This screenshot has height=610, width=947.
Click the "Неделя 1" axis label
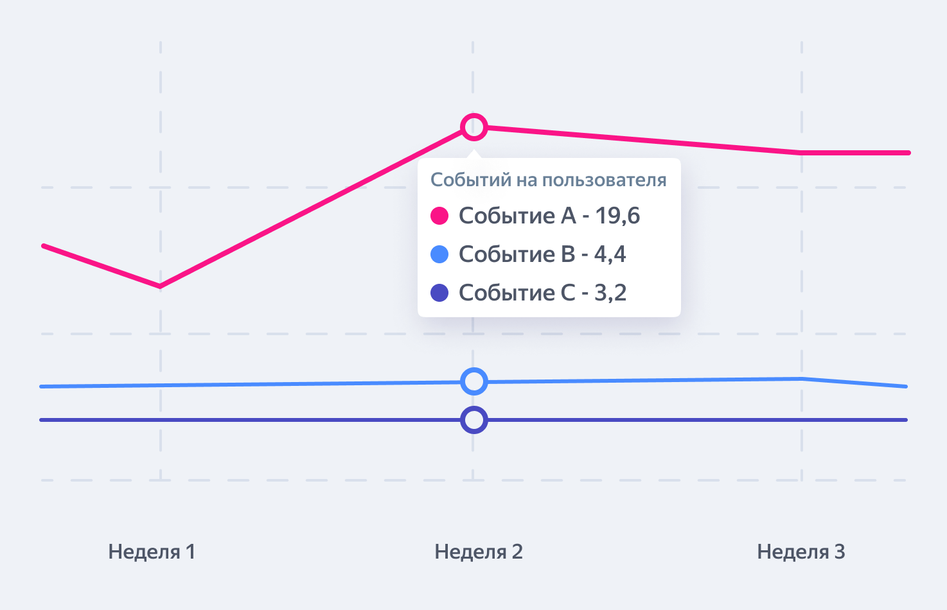(152, 552)
